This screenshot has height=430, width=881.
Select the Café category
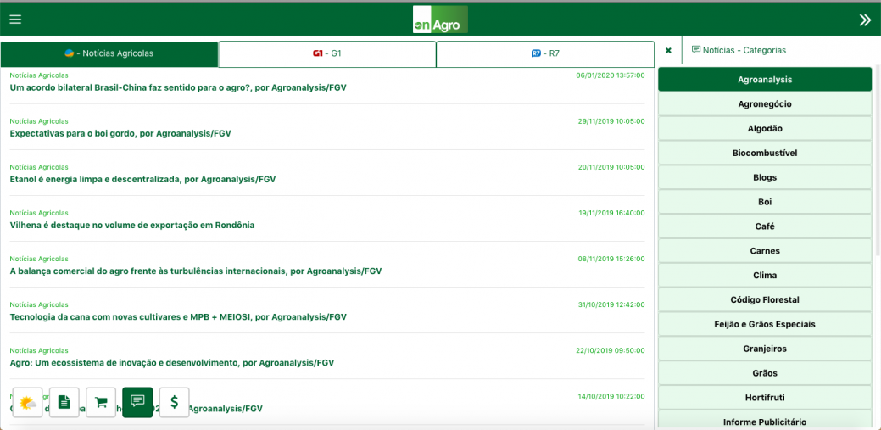765,226
